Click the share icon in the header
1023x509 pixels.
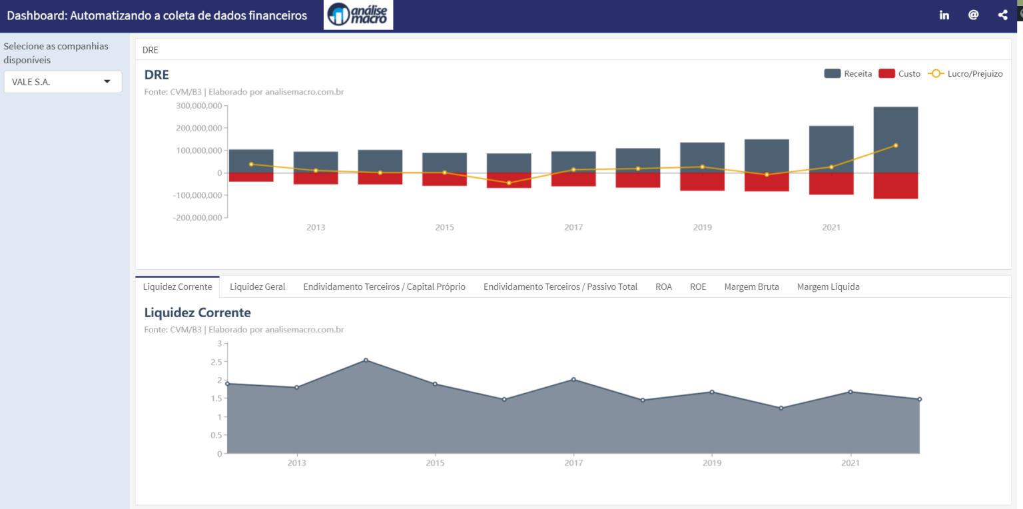(1002, 14)
